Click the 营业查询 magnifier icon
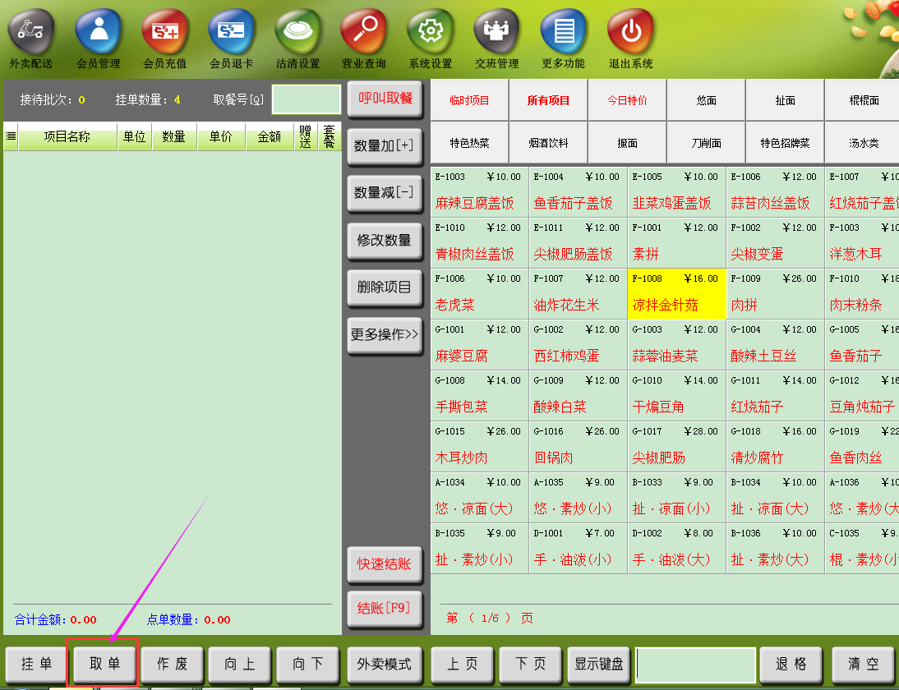This screenshot has height=690, width=899. 364,31
